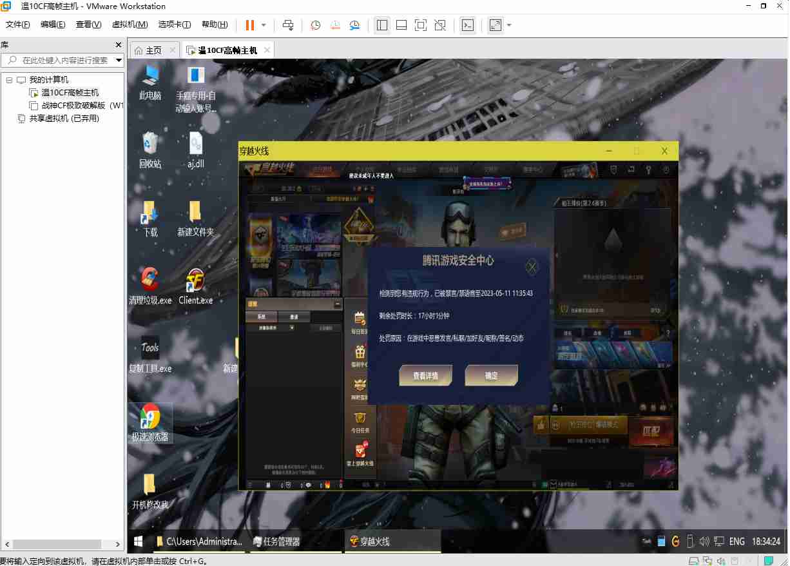Click the take snapshot toolbar icon
The width and height of the screenshot is (790, 566).
(x=315, y=25)
